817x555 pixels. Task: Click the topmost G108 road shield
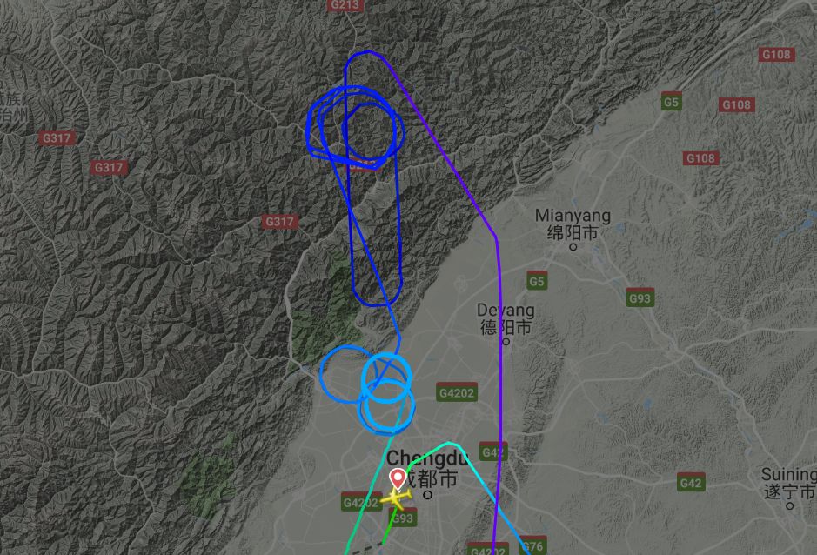click(x=776, y=55)
